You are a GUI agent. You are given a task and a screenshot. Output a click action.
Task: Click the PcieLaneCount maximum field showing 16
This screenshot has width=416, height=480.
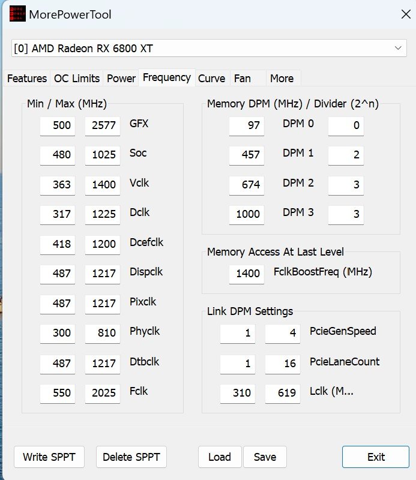(x=283, y=364)
